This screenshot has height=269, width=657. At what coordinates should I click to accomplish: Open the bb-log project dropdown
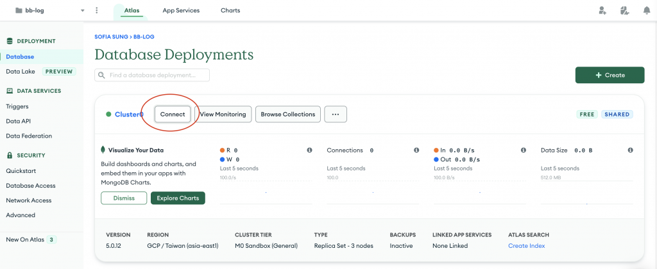49,10
